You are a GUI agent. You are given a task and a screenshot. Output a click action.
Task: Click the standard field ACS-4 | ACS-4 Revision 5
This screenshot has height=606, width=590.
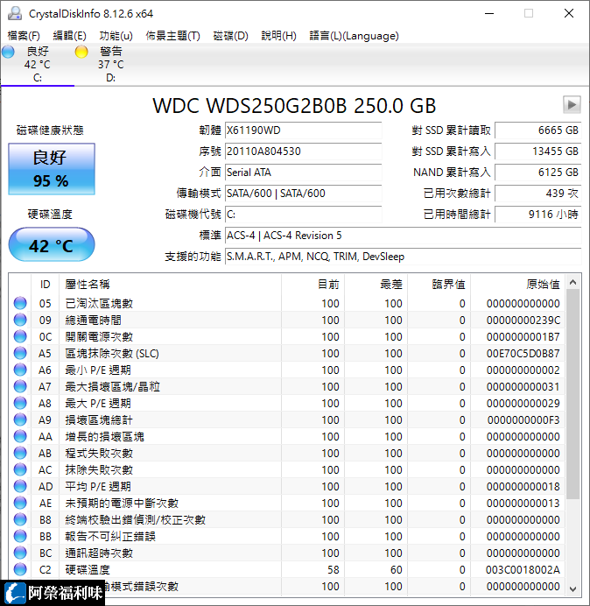pos(403,235)
